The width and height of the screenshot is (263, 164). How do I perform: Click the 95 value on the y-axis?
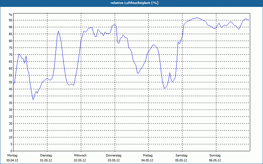pyautogui.click(x=11, y=20)
